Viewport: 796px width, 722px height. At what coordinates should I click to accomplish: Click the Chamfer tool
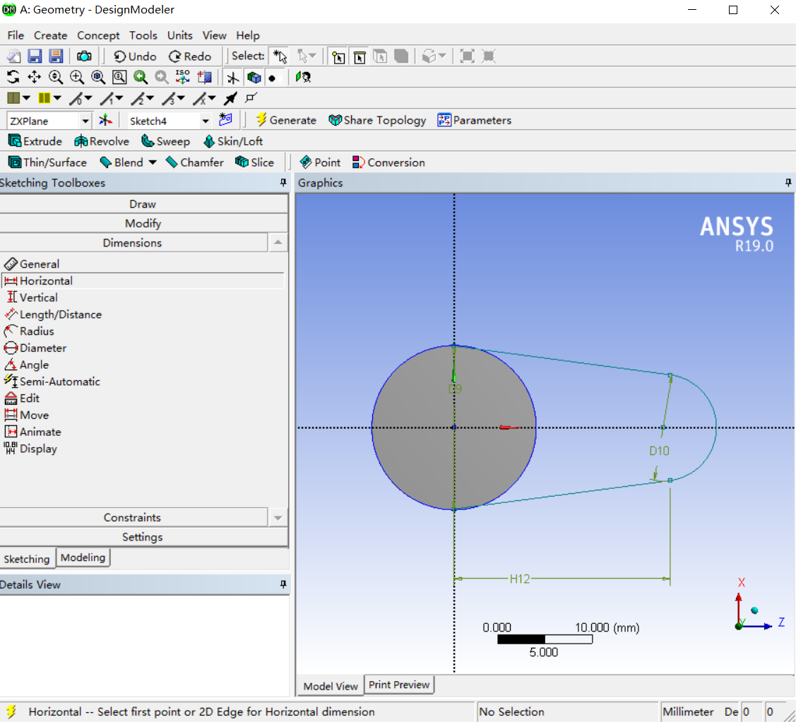pyautogui.click(x=195, y=162)
